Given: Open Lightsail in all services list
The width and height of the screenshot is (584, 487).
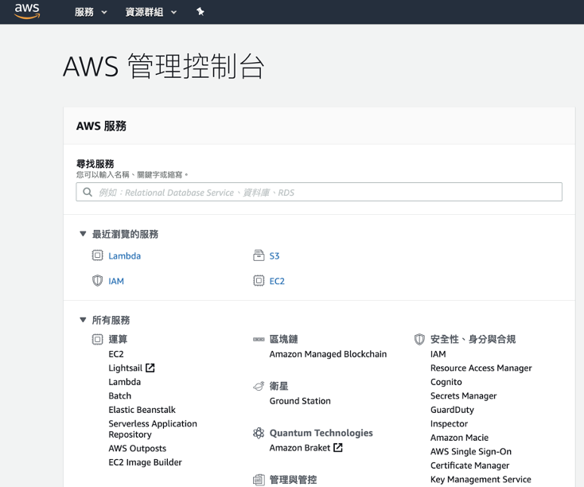Looking at the screenshot, I should pos(126,368).
